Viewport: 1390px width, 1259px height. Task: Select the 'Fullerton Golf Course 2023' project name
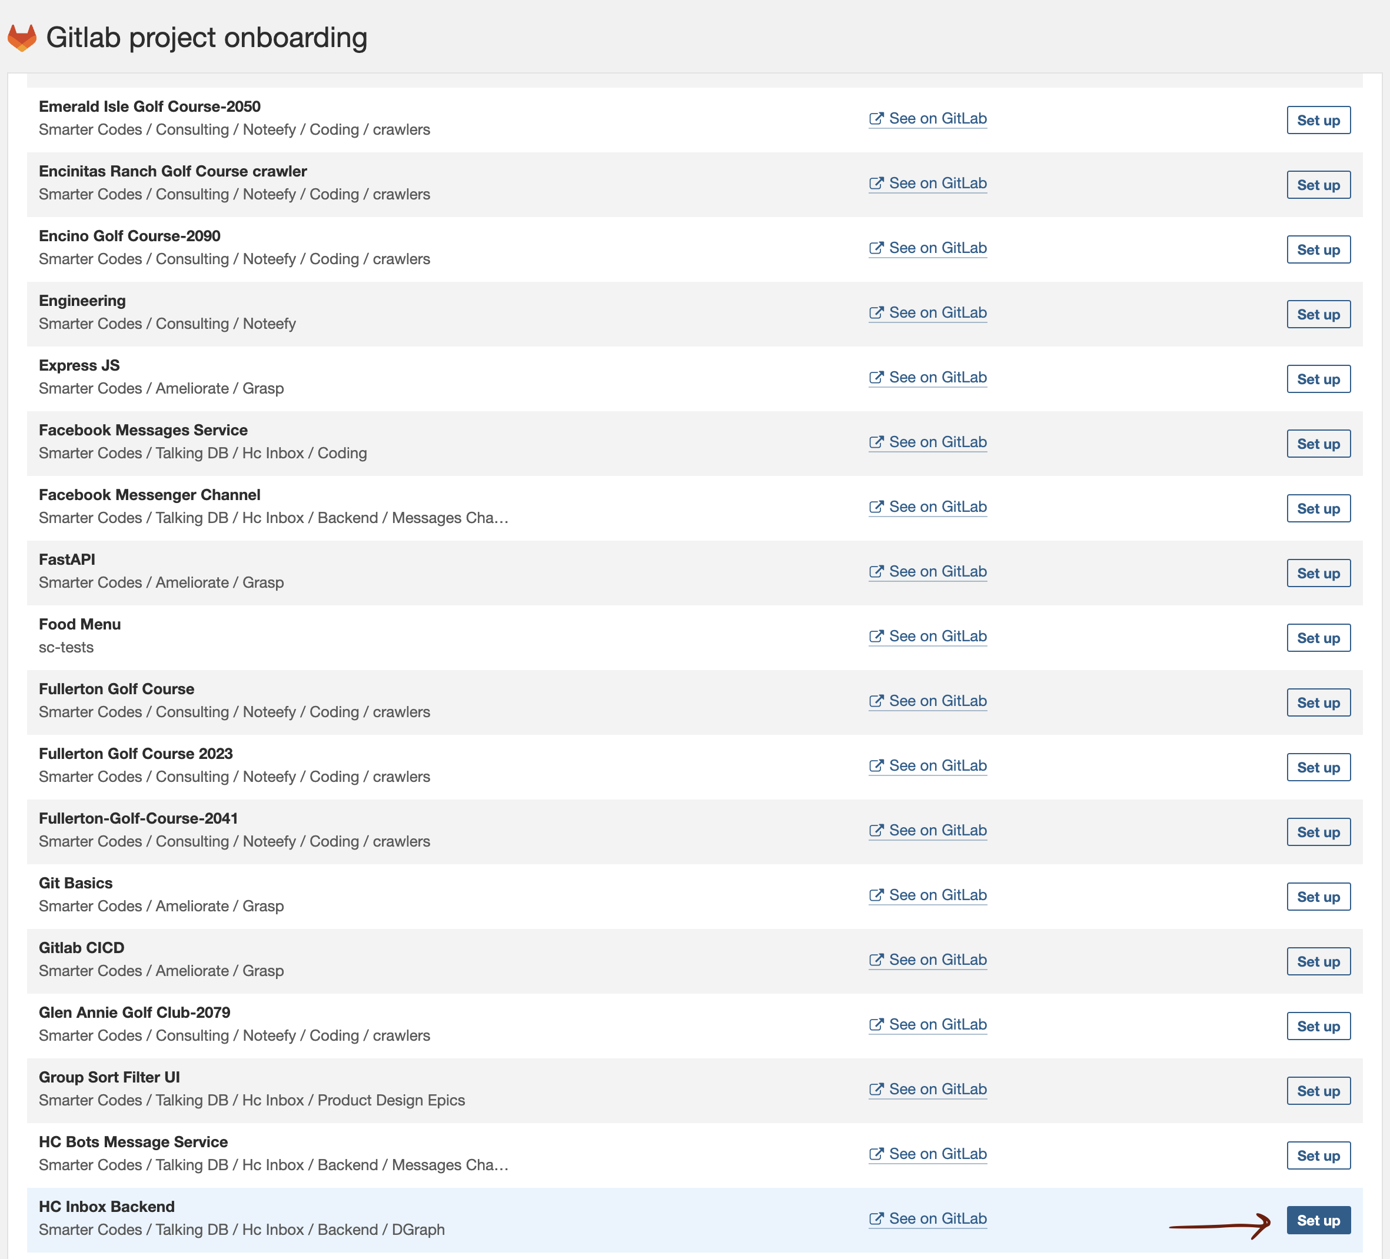(x=136, y=755)
